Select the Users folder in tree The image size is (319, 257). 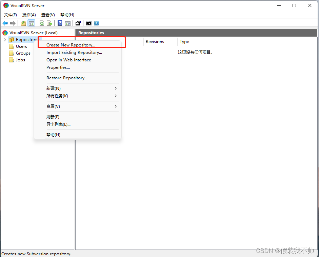click(21, 46)
